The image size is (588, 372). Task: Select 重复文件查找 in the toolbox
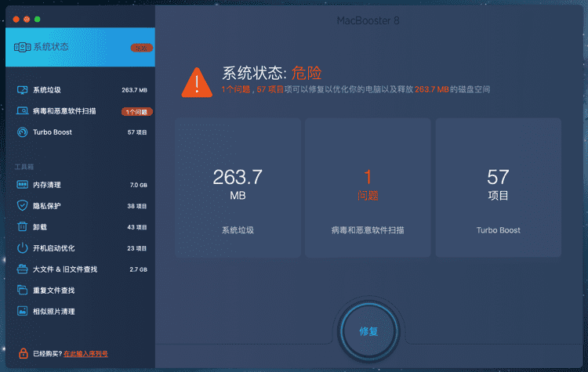(80, 291)
